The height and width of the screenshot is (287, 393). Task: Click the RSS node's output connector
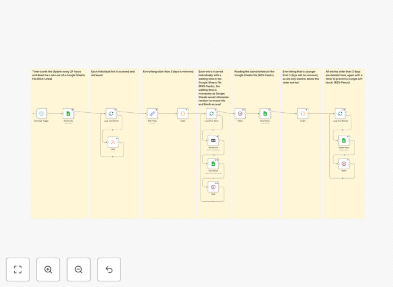pyautogui.click(x=119, y=142)
